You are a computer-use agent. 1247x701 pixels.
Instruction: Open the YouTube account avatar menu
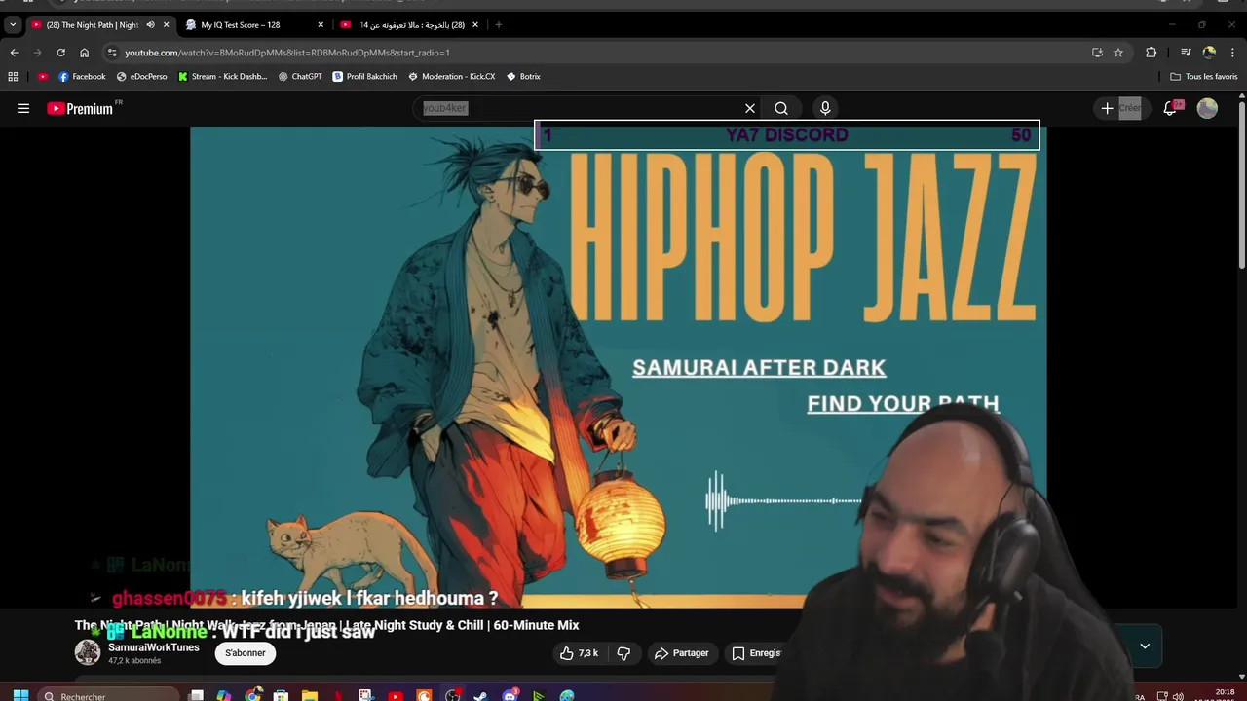pyautogui.click(x=1207, y=109)
